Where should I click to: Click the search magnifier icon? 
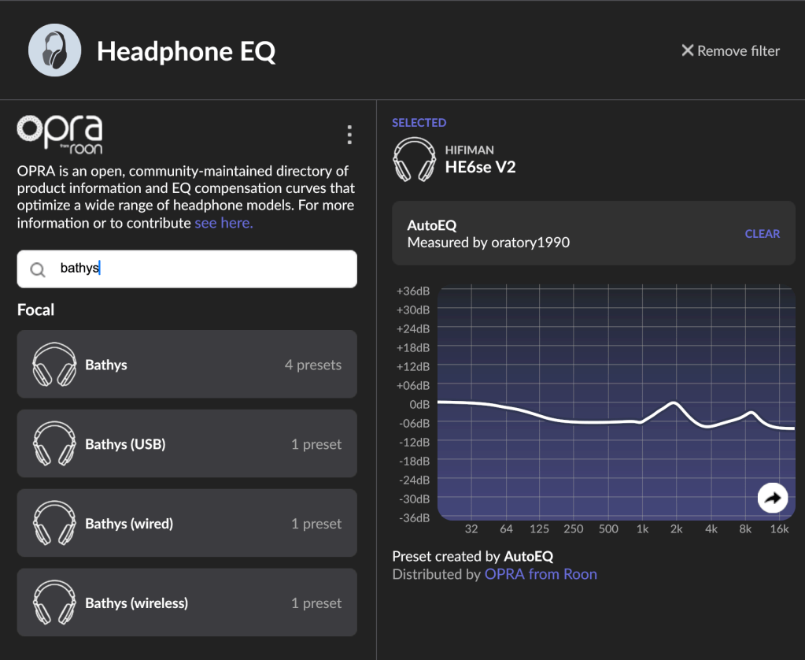click(x=38, y=269)
